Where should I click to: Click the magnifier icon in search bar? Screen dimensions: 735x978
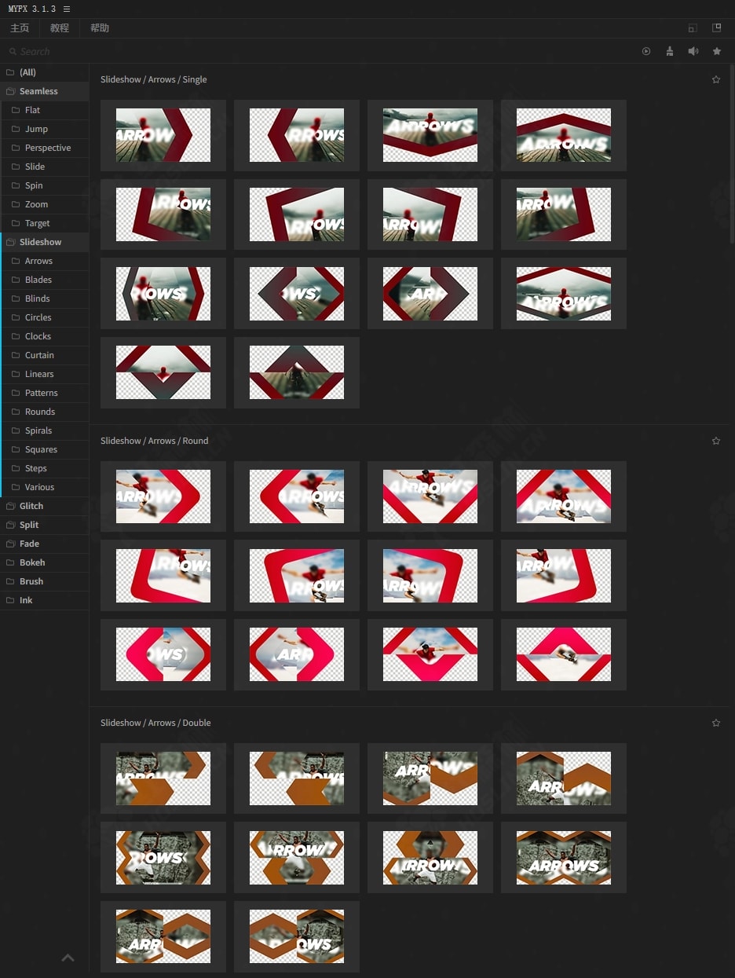13,51
